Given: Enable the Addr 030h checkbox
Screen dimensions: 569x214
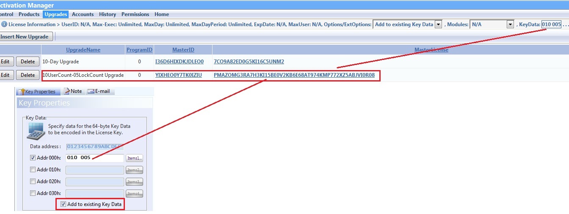Looking at the screenshot, I should (33, 193).
